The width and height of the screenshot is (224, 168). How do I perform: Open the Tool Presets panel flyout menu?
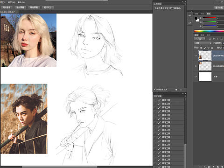click(x=185, y=4)
